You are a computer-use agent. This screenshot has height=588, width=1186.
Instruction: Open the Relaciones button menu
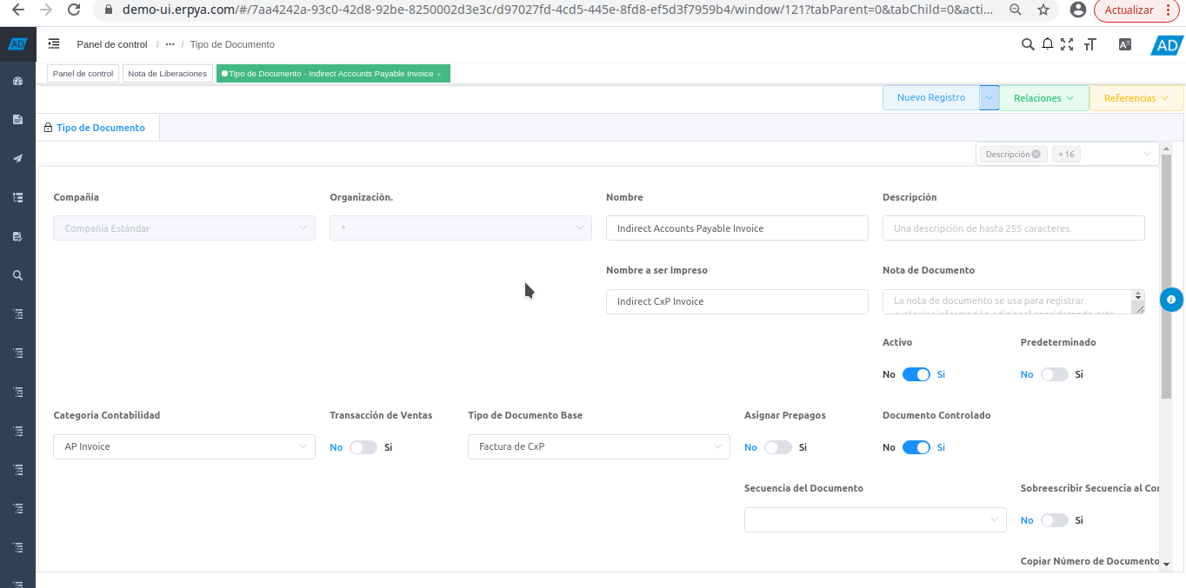[1044, 98]
